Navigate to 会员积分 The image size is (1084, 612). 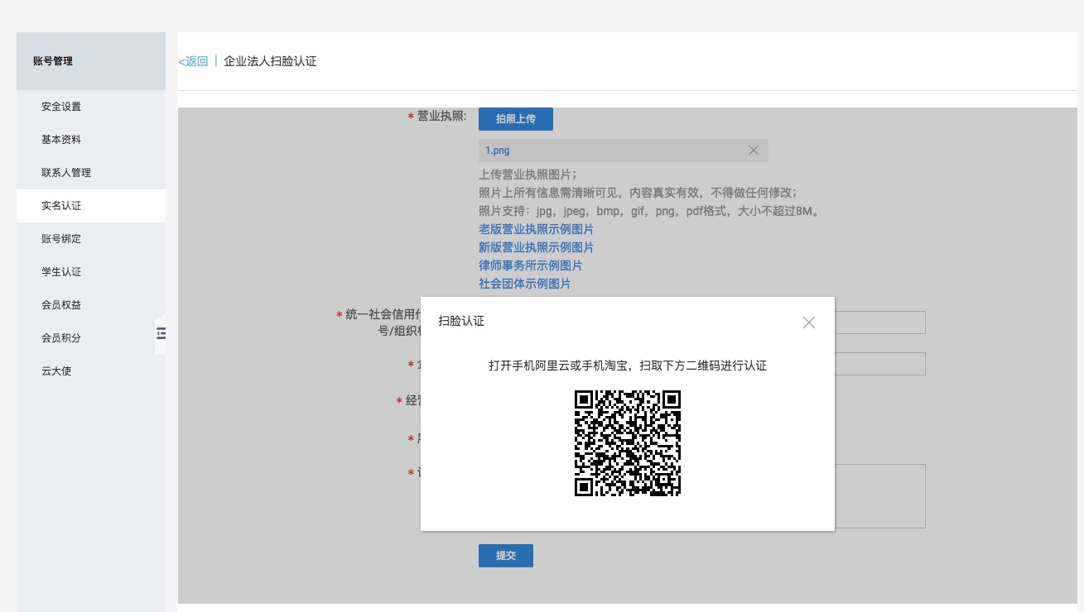click(61, 338)
